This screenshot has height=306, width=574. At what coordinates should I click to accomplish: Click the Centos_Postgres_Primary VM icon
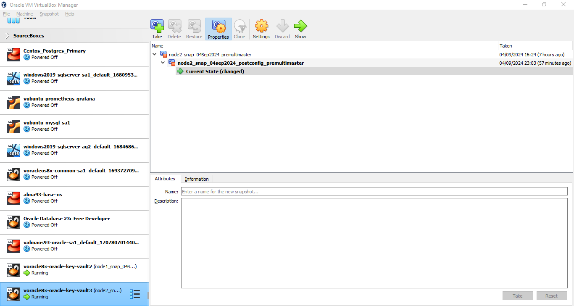point(13,54)
